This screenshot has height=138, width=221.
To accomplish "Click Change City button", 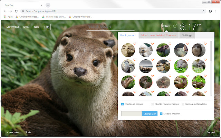I will click(x=150, y=114).
